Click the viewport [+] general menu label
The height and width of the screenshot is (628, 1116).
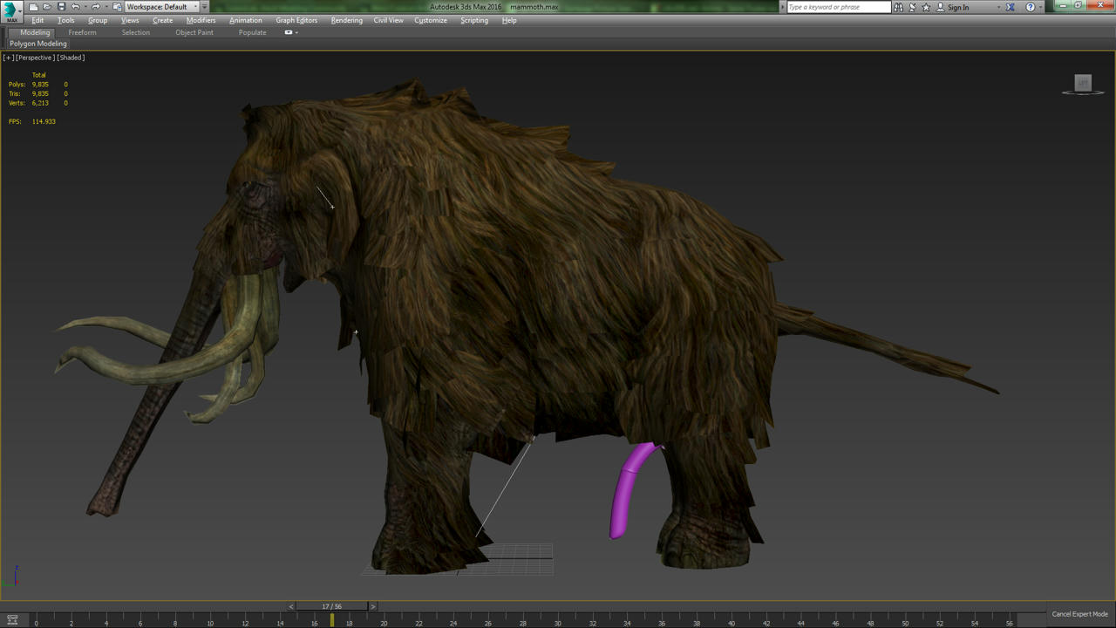(9, 58)
